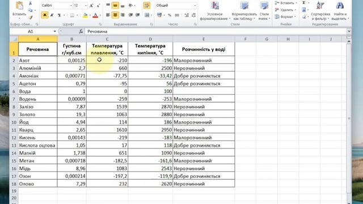Select row 10 header
This screenshot has width=363, height=204.
14,122
